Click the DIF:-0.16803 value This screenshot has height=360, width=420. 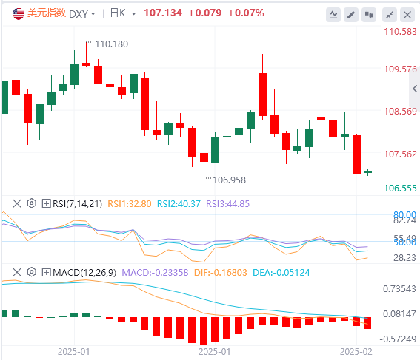[221, 273]
